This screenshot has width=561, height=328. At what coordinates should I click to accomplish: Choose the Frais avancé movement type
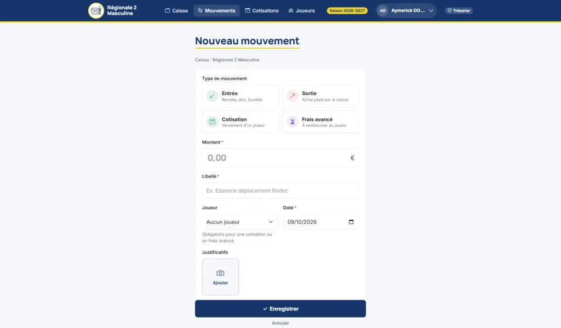click(320, 122)
